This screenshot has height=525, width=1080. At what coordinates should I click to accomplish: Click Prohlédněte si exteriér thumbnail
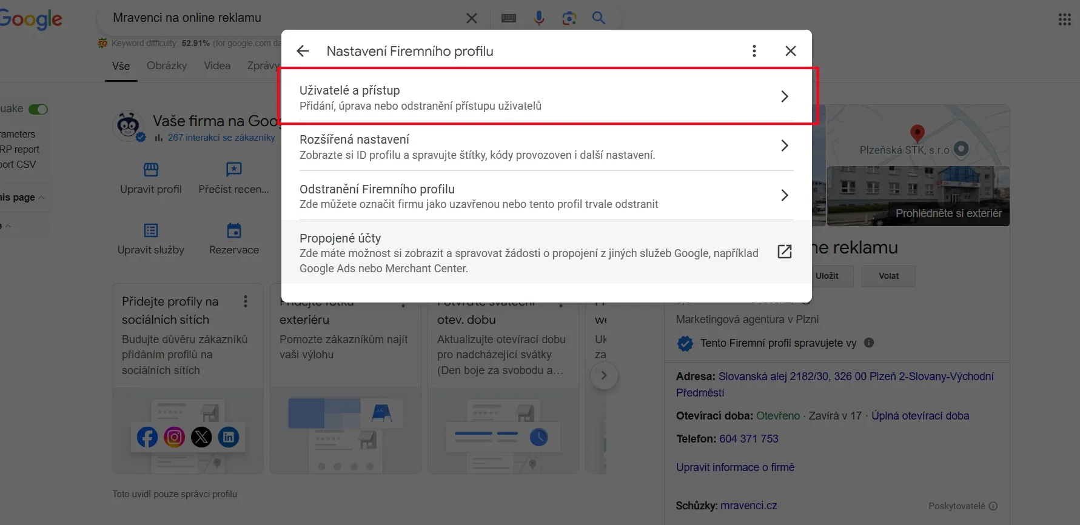[919, 196]
